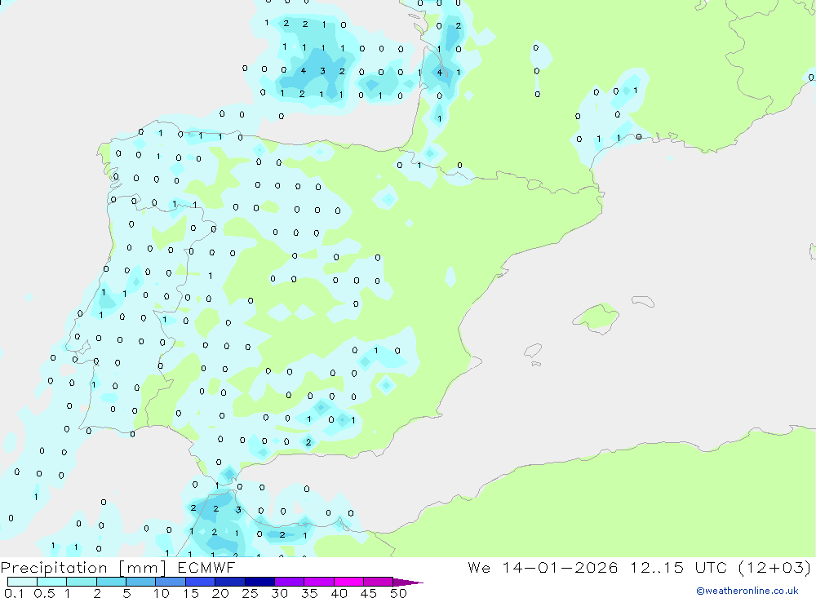Click the '25' legend scale label
The width and height of the screenshot is (816, 598).
[x=251, y=593]
